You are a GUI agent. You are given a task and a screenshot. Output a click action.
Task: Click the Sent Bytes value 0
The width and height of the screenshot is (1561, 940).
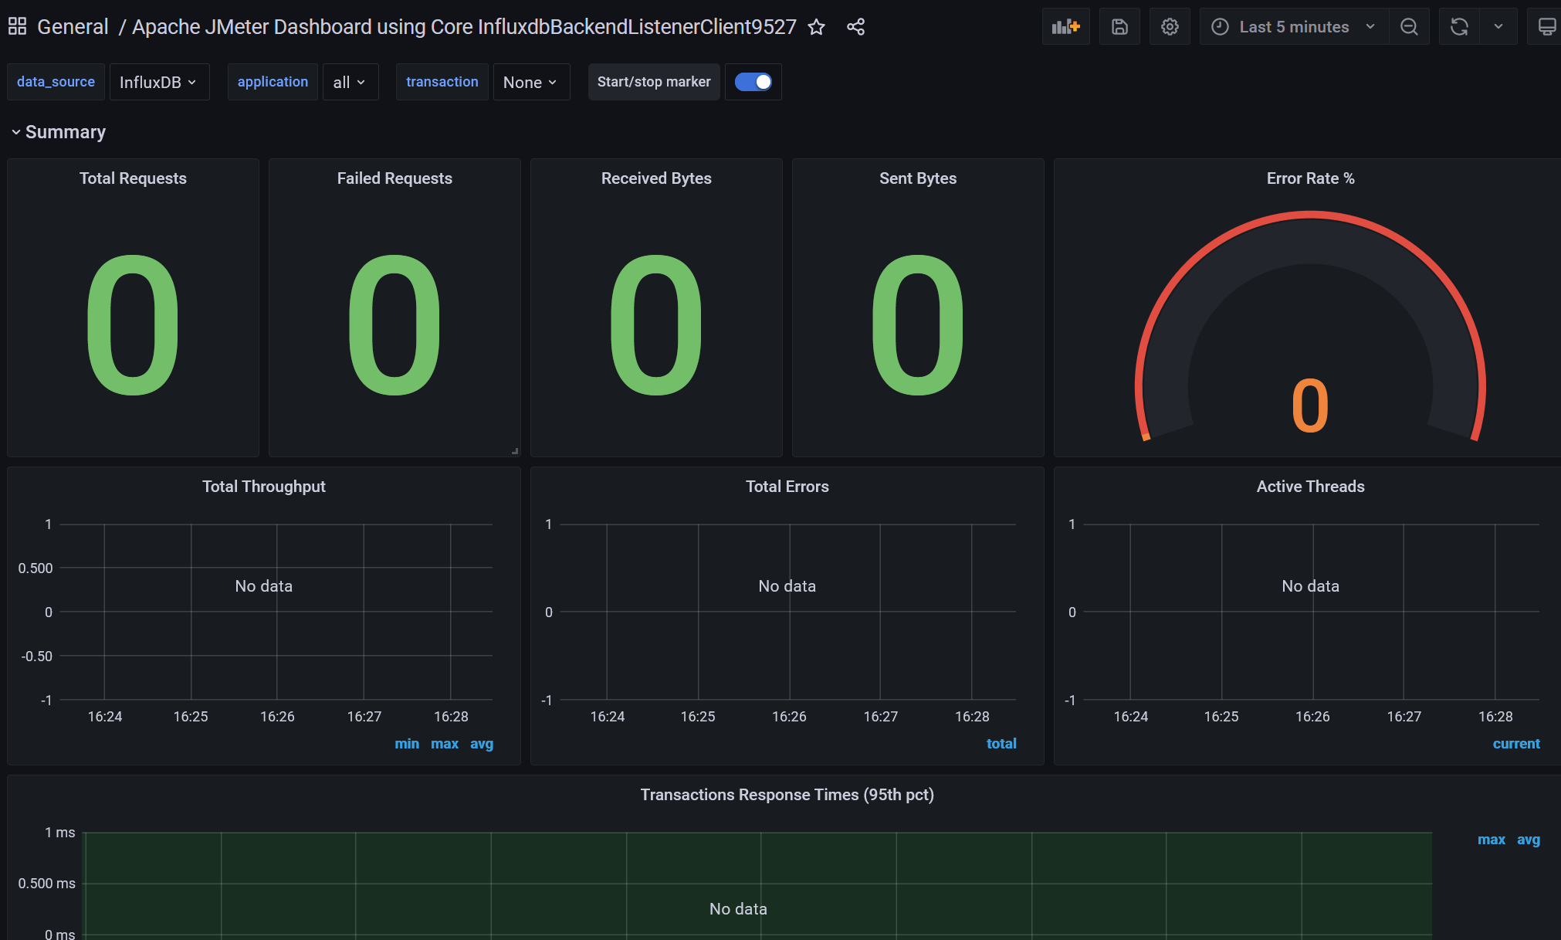pyautogui.click(x=918, y=325)
